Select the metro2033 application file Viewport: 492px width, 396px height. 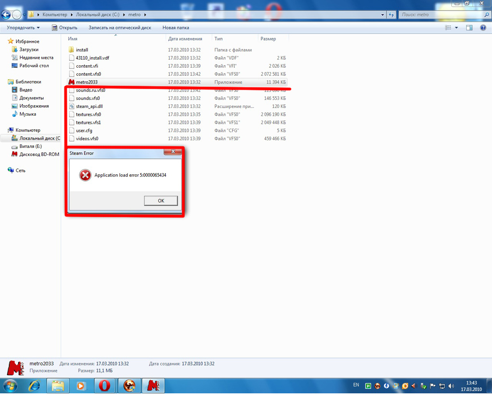177,82
